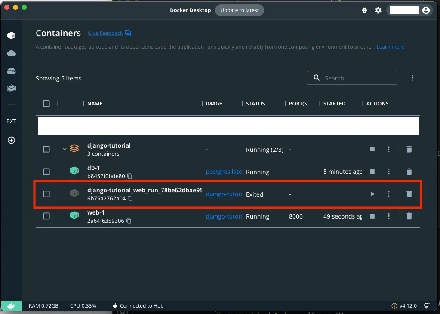
Task: Select the web-1 container name
Action: 95,212
